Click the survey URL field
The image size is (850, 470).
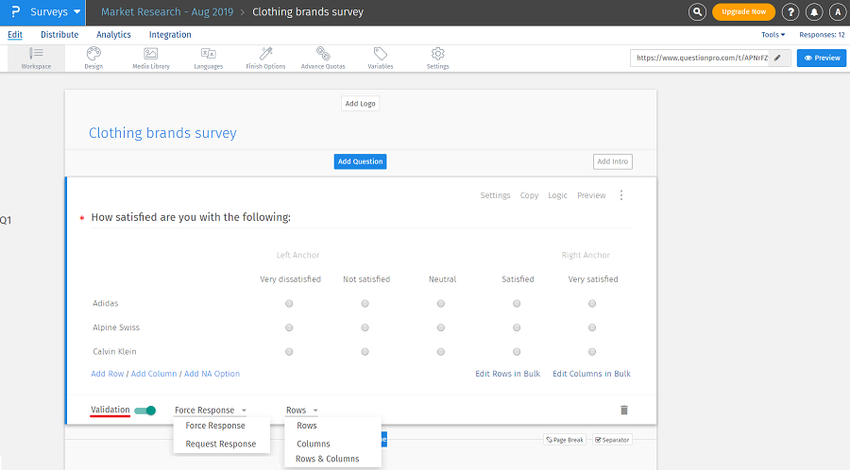pyautogui.click(x=702, y=58)
